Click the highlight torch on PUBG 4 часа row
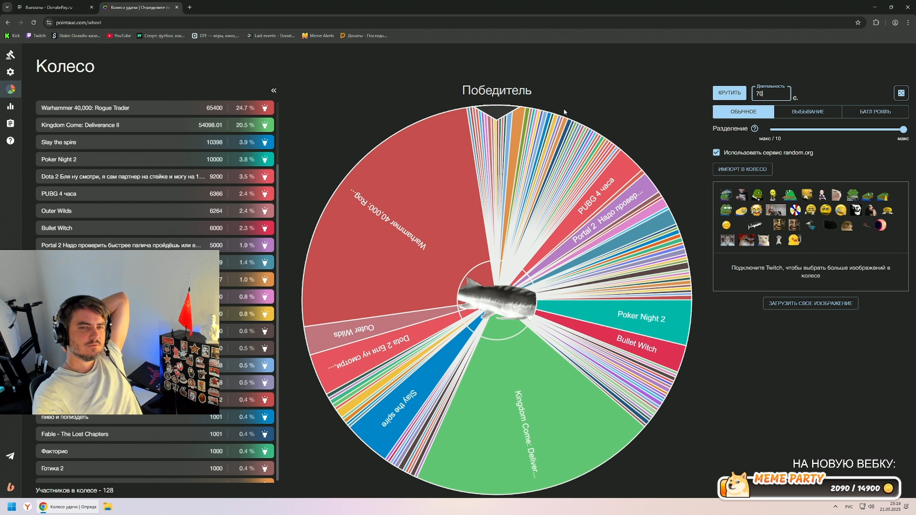The image size is (916, 515). pos(265,194)
